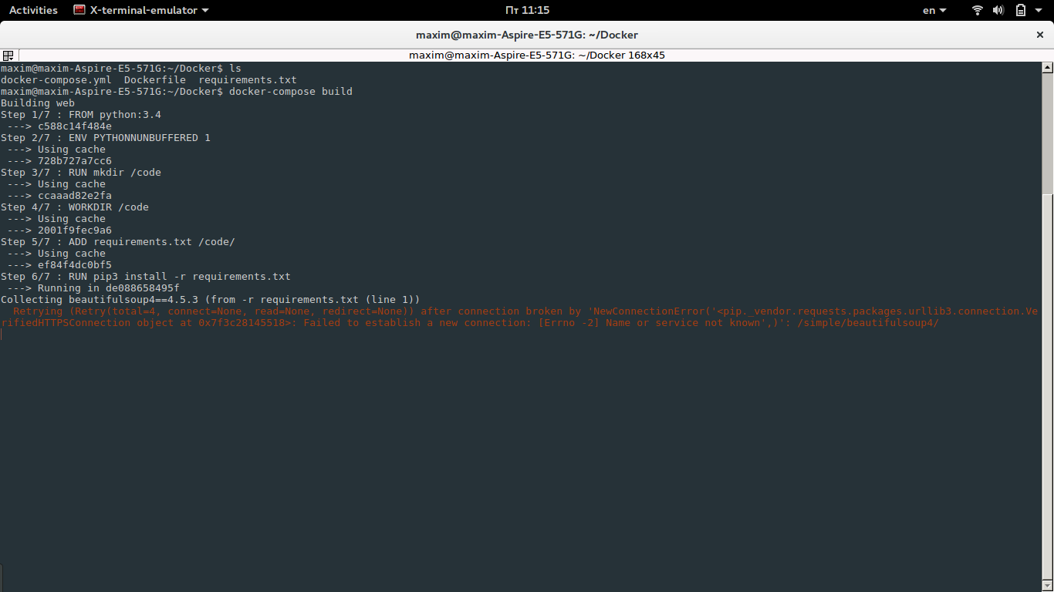
Task: Open the Terminator grid layout icon
Action: point(8,55)
